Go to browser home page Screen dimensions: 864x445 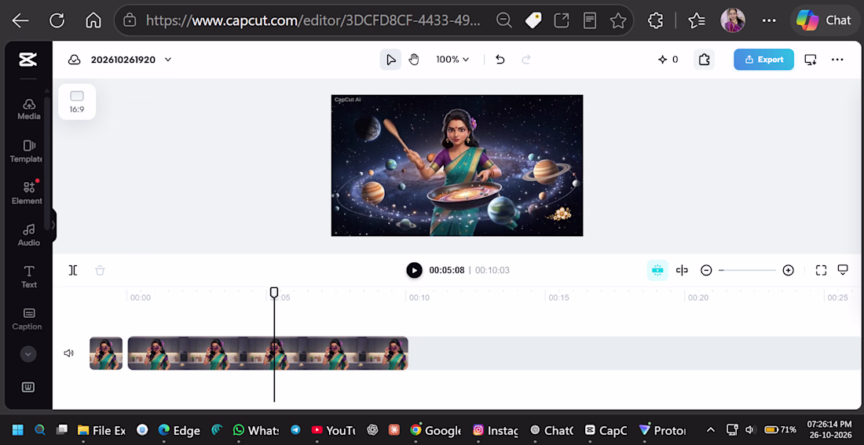(x=93, y=20)
